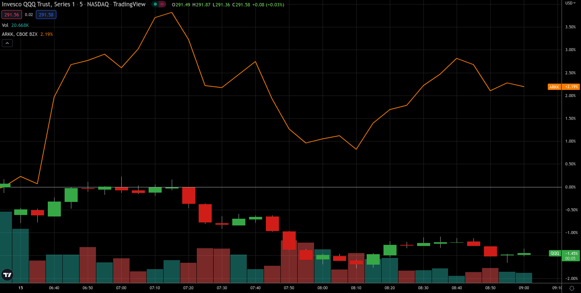Select the Vol volume indicator legend

tap(5, 25)
